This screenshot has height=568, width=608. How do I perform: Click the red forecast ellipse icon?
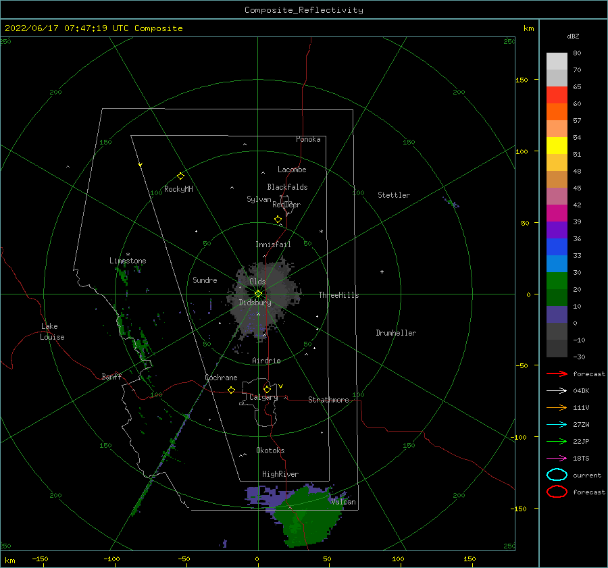pyautogui.click(x=557, y=492)
